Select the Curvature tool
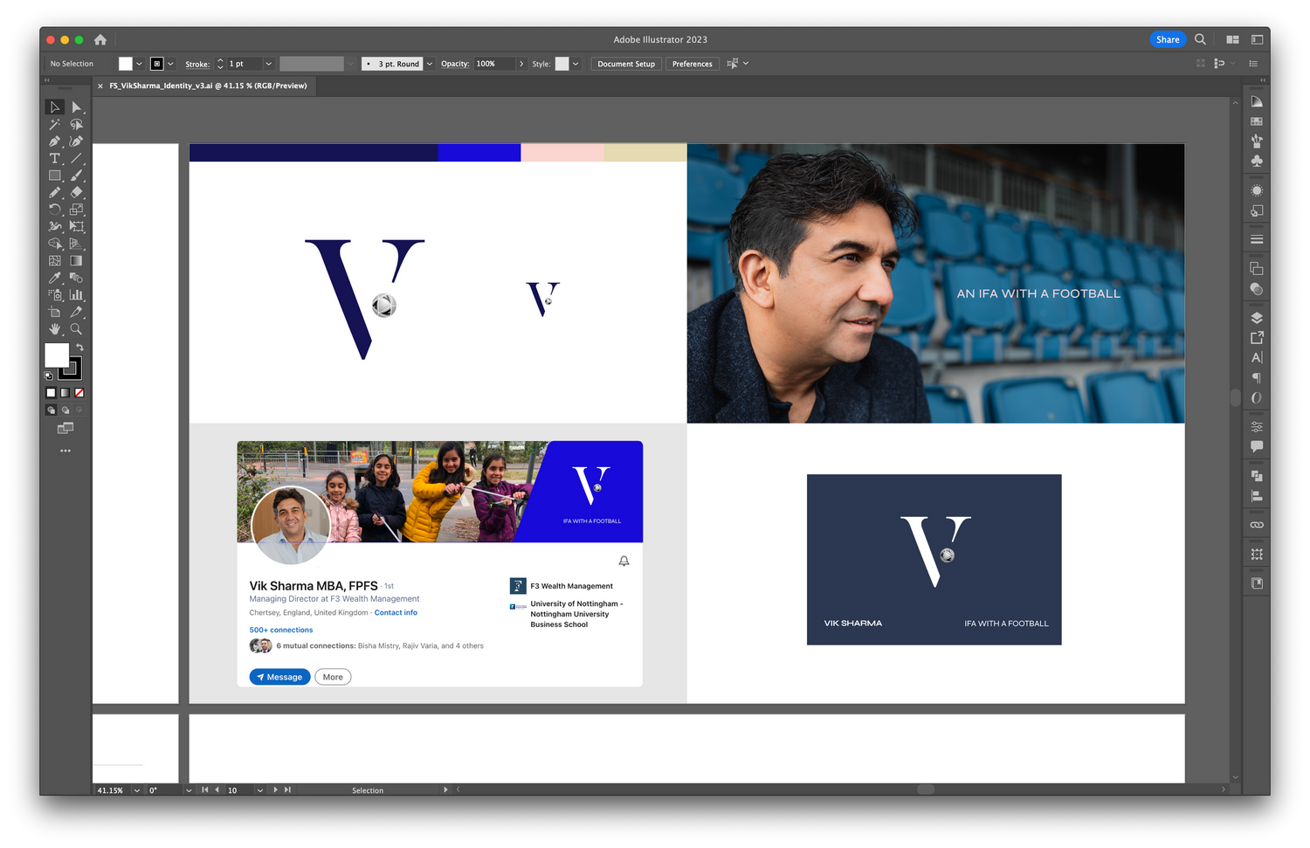This screenshot has width=1310, height=848. click(x=77, y=141)
